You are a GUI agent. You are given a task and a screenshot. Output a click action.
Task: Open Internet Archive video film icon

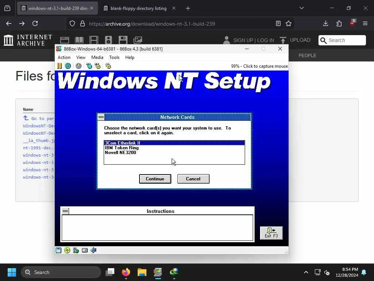pos(94,40)
